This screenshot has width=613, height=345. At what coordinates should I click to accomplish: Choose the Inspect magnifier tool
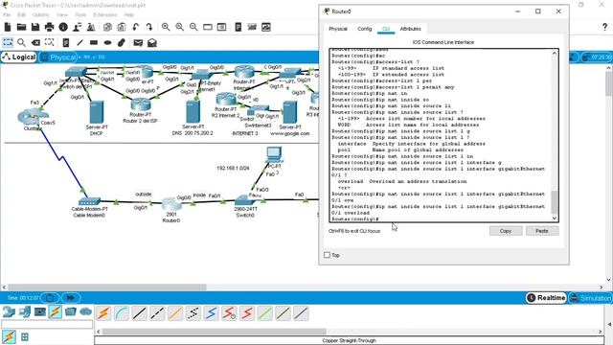pyautogui.click(x=21, y=42)
